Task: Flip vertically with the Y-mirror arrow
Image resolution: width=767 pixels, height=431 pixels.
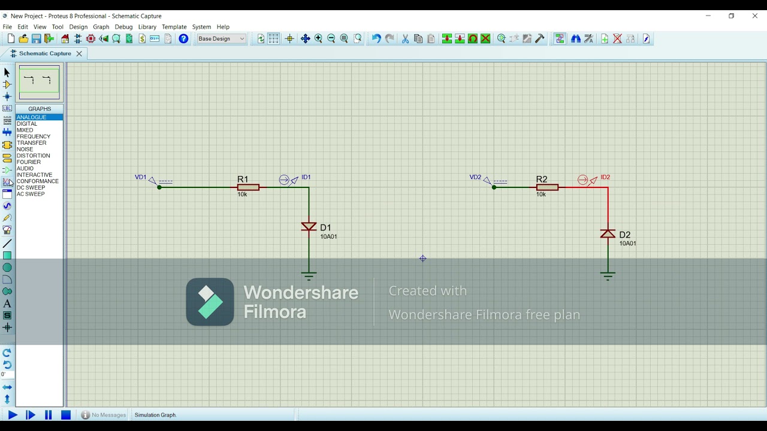Action: pos(7,399)
